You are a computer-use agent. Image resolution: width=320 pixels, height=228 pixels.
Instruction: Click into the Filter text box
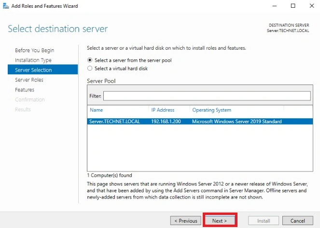tap(207, 96)
